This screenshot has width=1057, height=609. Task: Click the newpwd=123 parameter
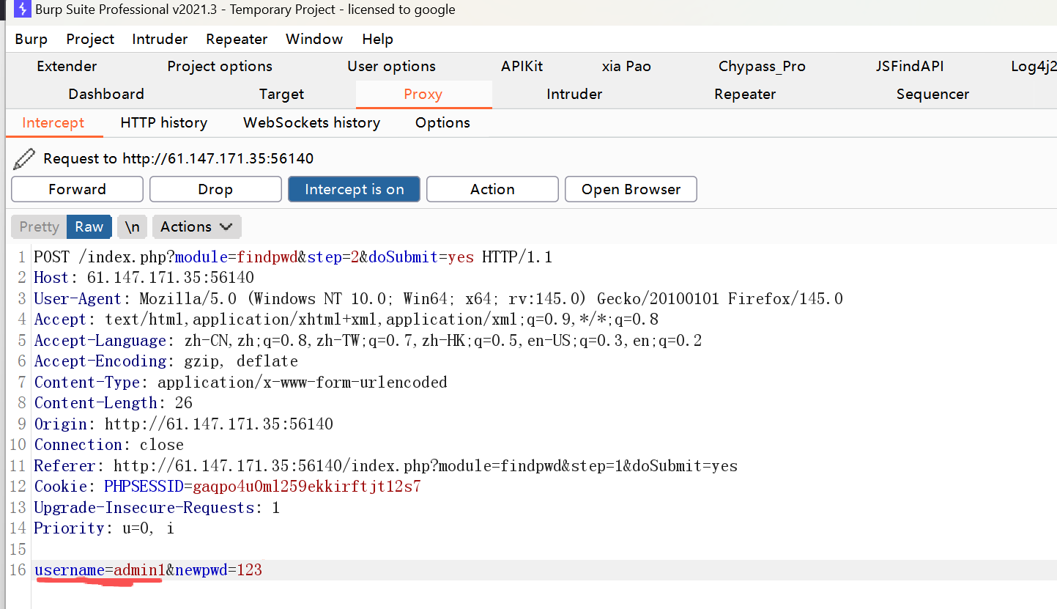(x=218, y=570)
